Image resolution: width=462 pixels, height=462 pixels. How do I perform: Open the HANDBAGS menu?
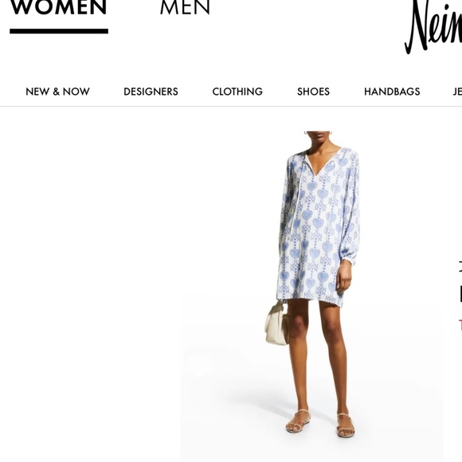coord(392,92)
